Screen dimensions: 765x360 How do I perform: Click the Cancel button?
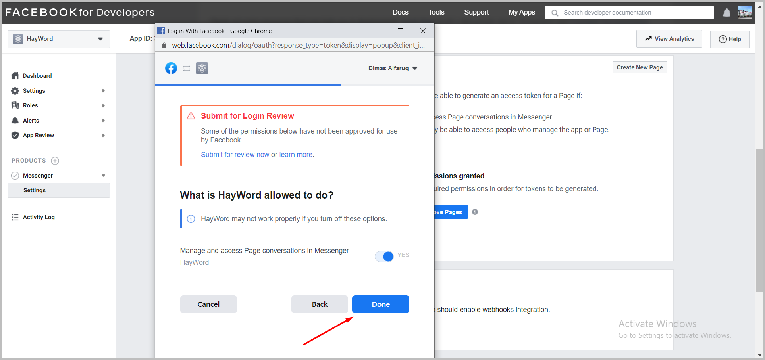(208, 304)
